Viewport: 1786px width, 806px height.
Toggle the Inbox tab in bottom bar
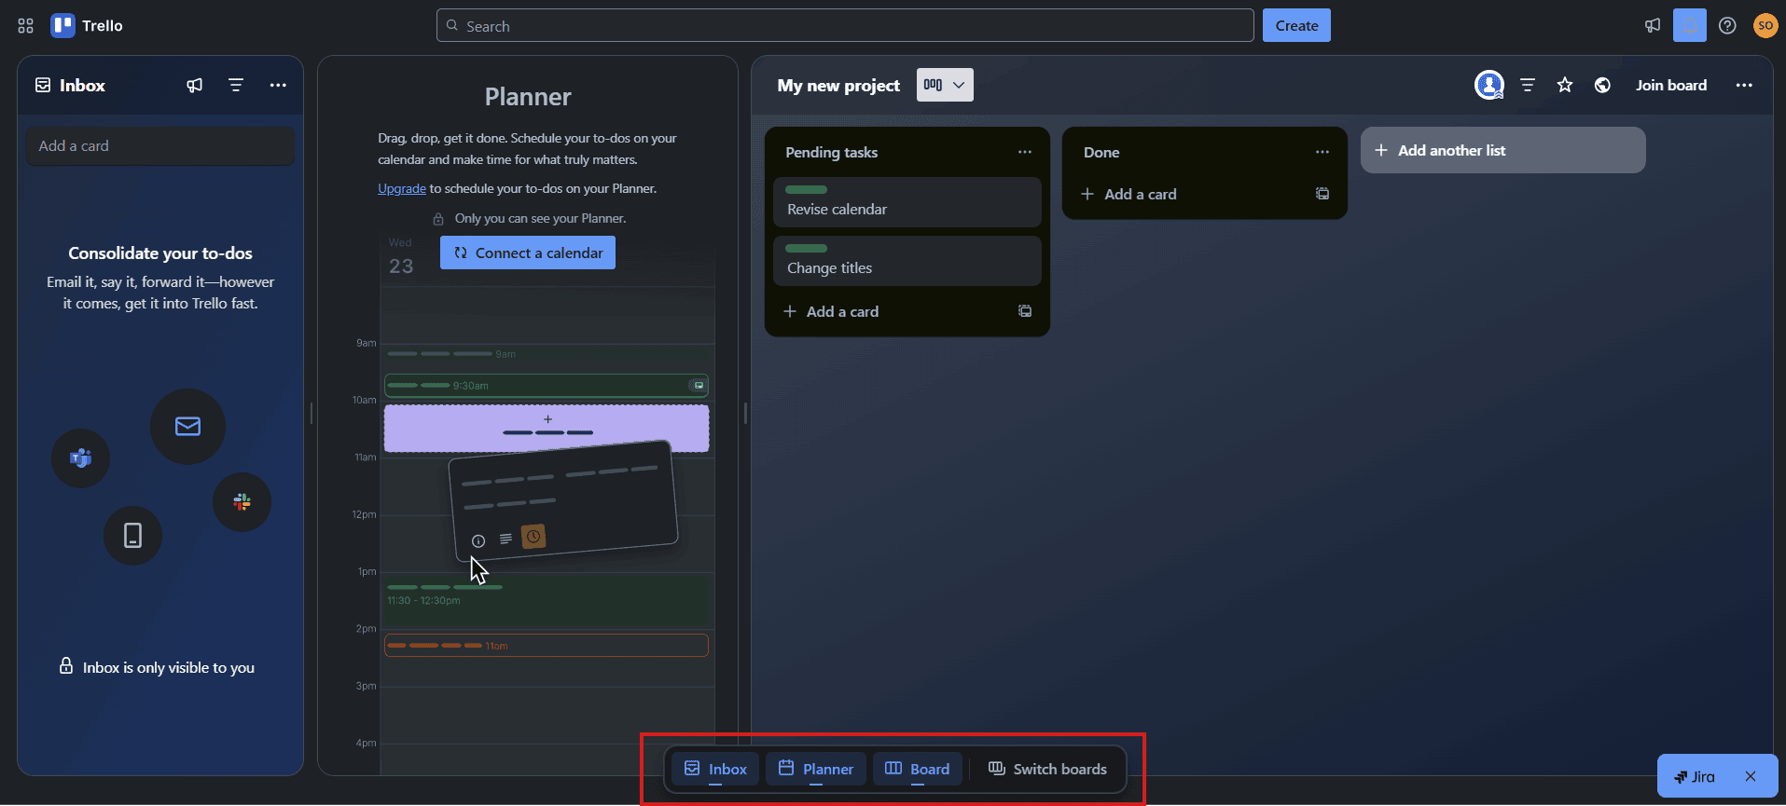click(715, 769)
